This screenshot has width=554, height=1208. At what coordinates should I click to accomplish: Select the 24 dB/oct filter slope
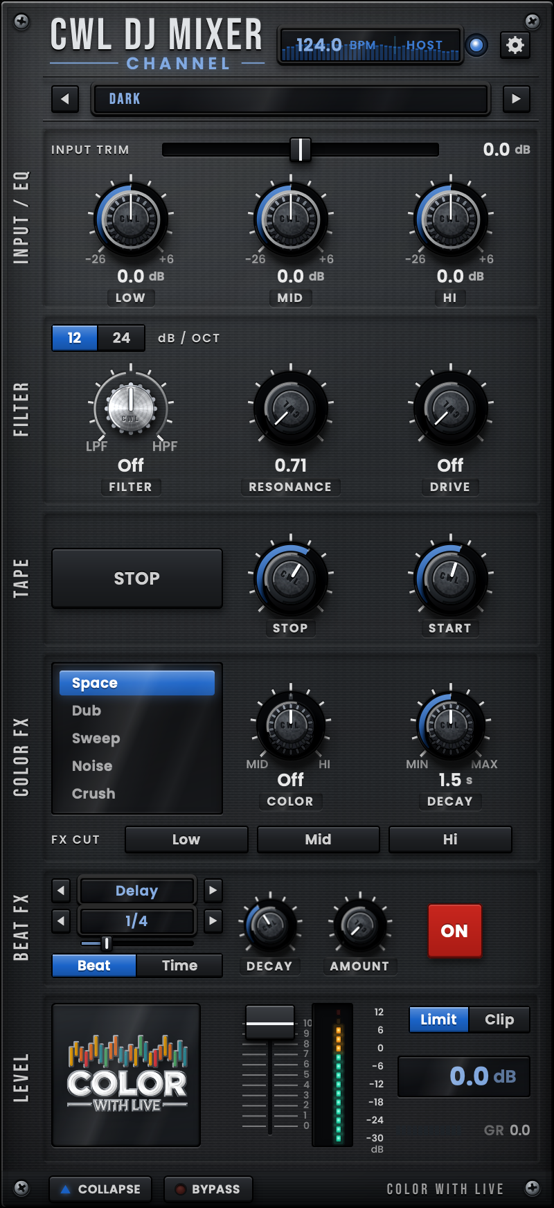click(x=121, y=338)
